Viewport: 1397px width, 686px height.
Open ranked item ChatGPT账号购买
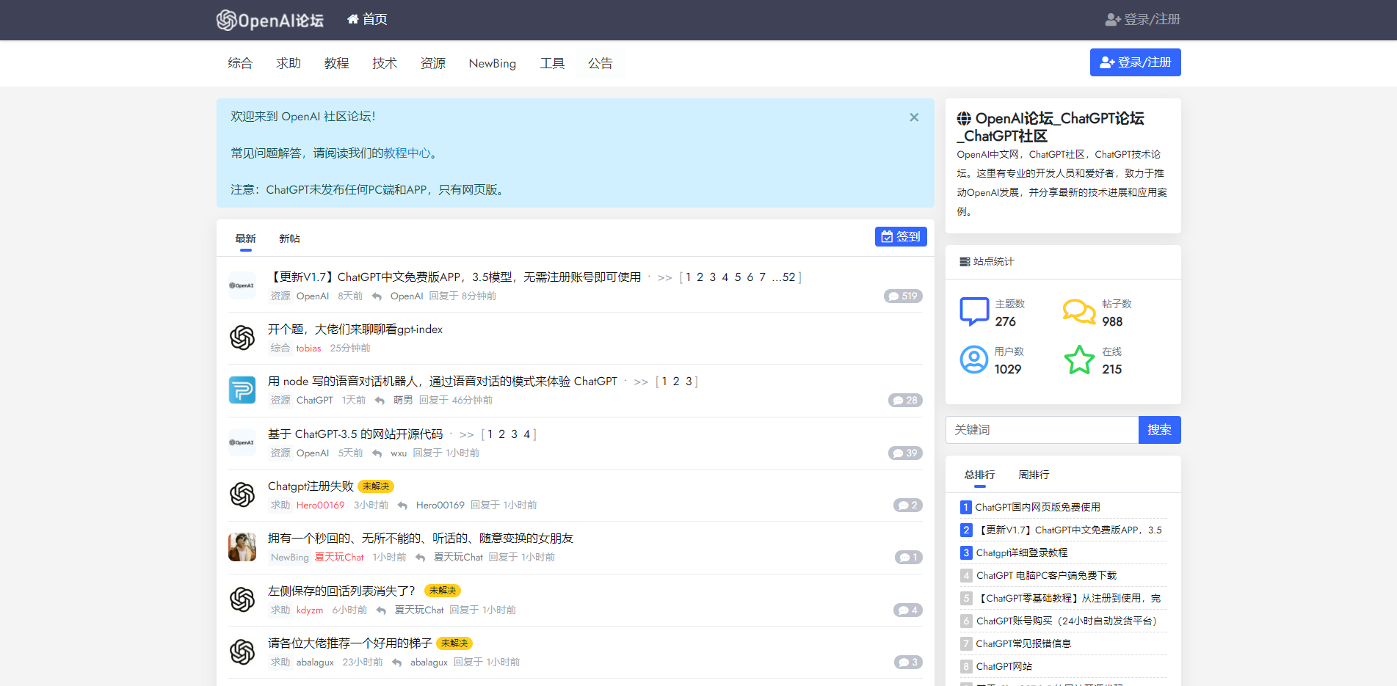click(1068, 621)
